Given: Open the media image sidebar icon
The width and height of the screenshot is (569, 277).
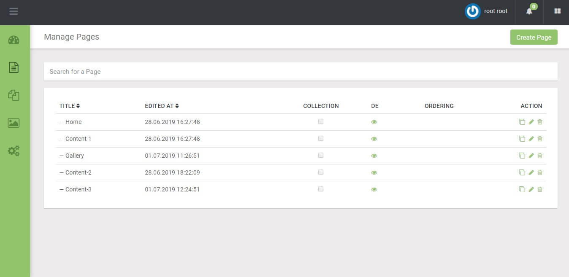Looking at the screenshot, I should [x=14, y=123].
